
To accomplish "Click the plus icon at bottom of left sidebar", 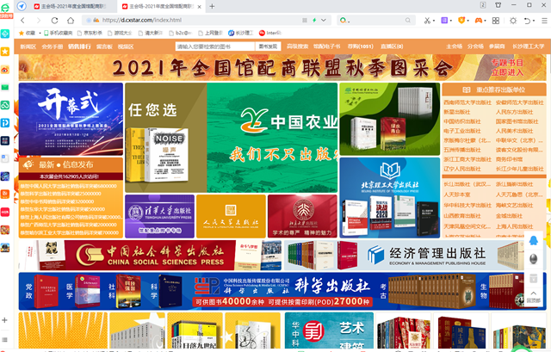I will (6, 319).
